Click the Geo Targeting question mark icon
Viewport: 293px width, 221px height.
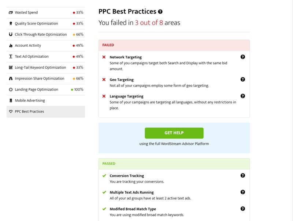242,79
